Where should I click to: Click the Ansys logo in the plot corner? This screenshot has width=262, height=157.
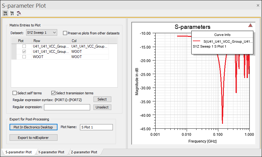(251, 26)
